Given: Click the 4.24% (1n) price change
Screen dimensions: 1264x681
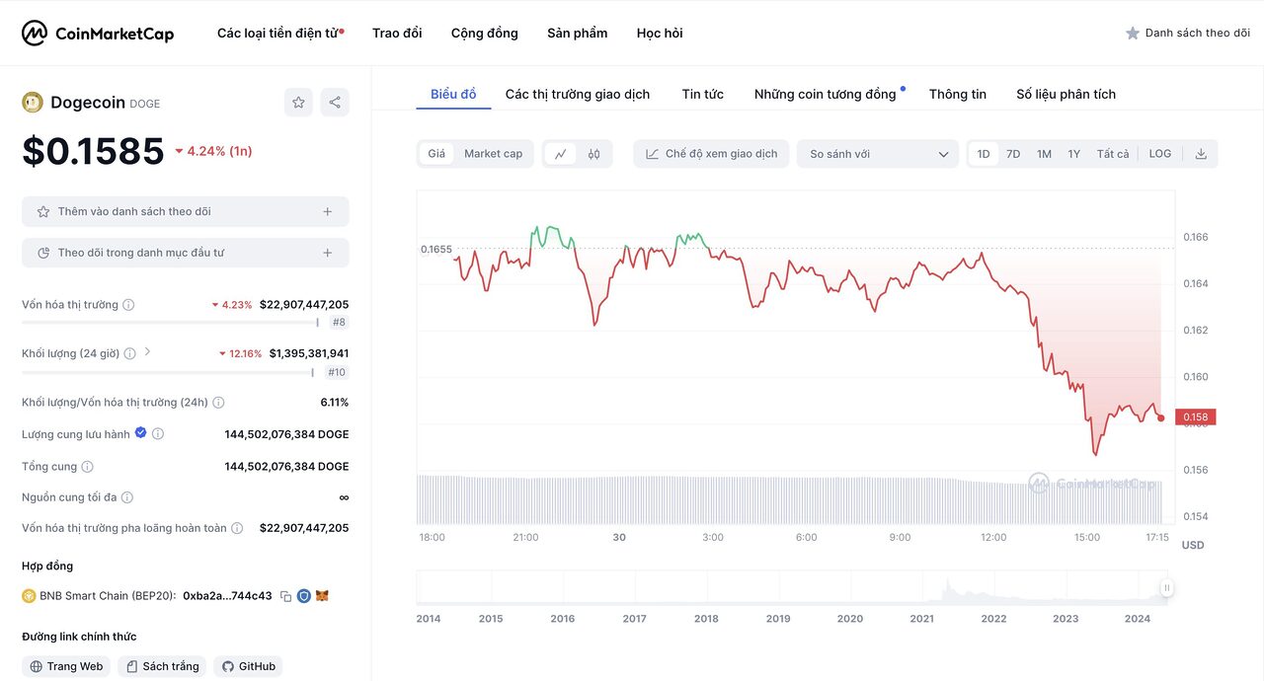Looking at the screenshot, I should (213, 151).
